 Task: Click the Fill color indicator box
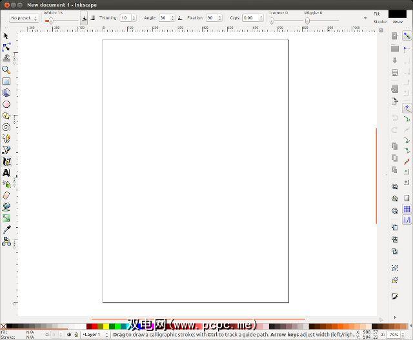(x=397, y=14)
